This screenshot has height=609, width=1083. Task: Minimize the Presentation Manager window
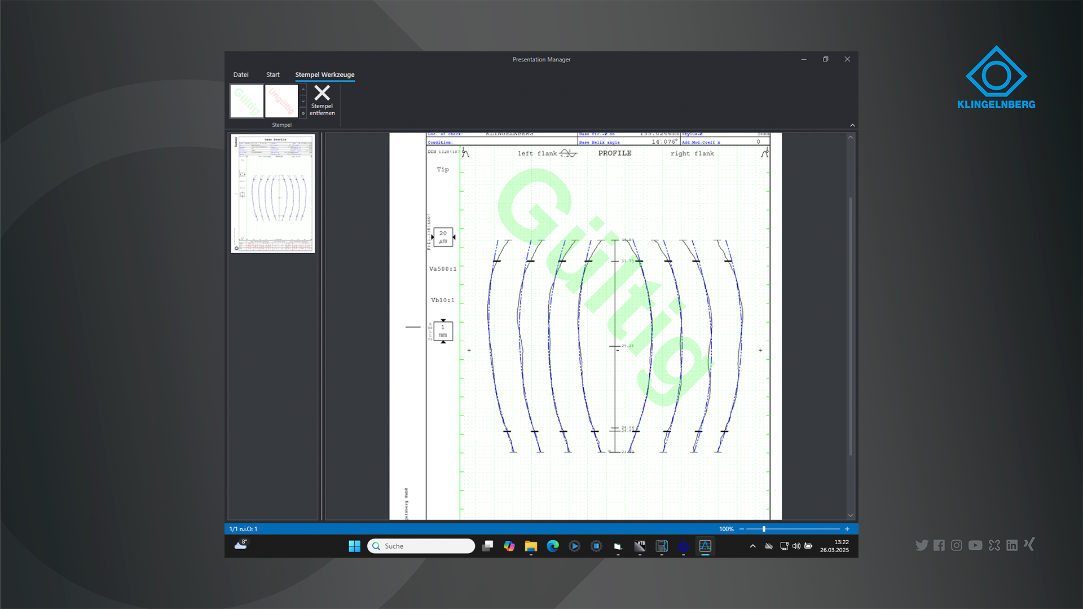[x=804, y=59]
